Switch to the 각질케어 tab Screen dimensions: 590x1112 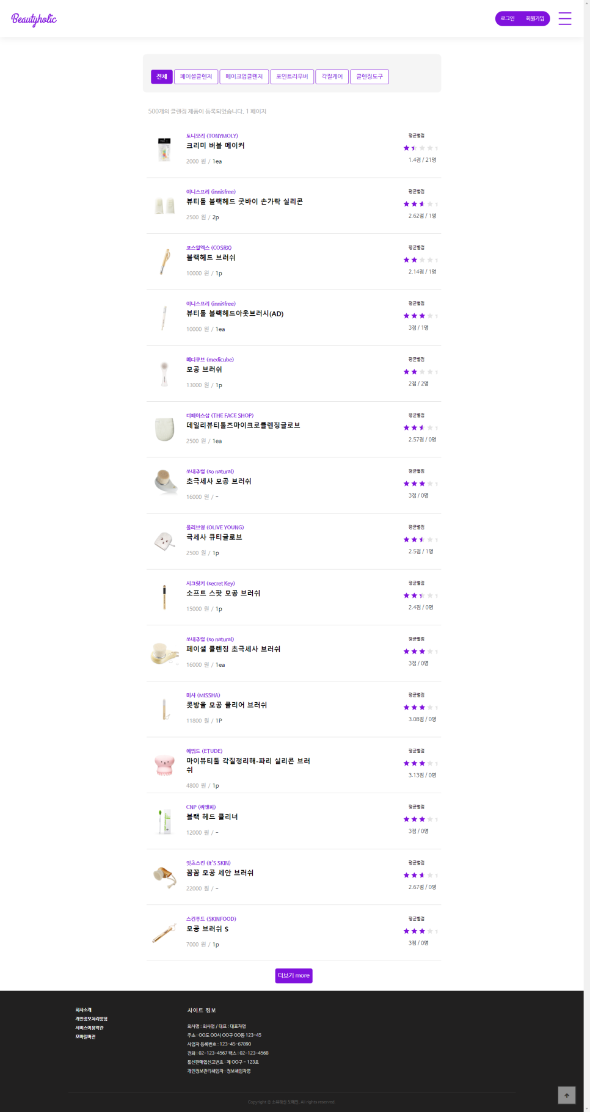[332, 76]
